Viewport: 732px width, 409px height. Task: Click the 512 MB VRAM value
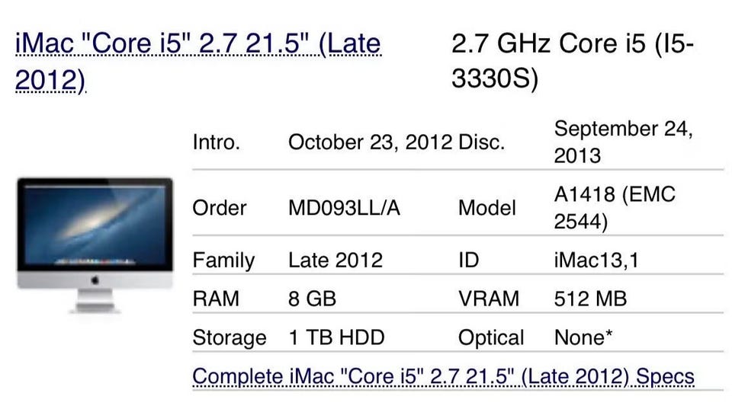(x=590, y=298)
